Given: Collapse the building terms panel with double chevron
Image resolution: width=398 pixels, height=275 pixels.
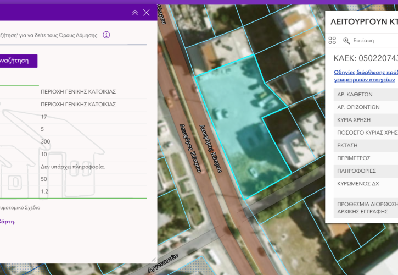Looking at the screenshot, I should pyautogui.click(x=135, y=13).
